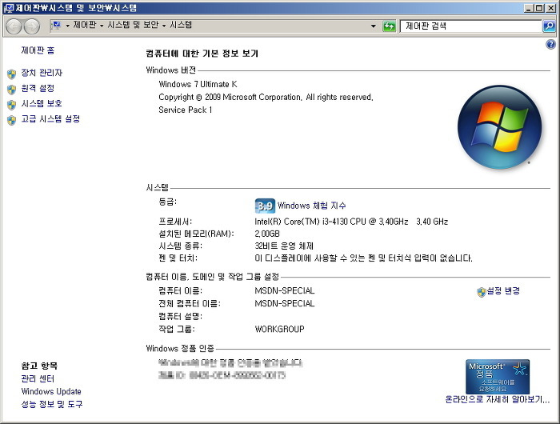Click the 32비트 운영 체제 value
Image resolution: width=560 pixels, height=424 pixels.
click(284, 246)
